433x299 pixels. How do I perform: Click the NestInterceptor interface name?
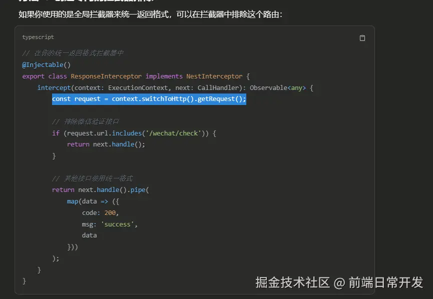[214, 76]
